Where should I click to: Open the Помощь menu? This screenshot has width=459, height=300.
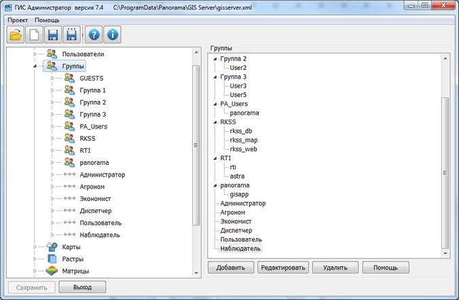(x=48, y=20)
